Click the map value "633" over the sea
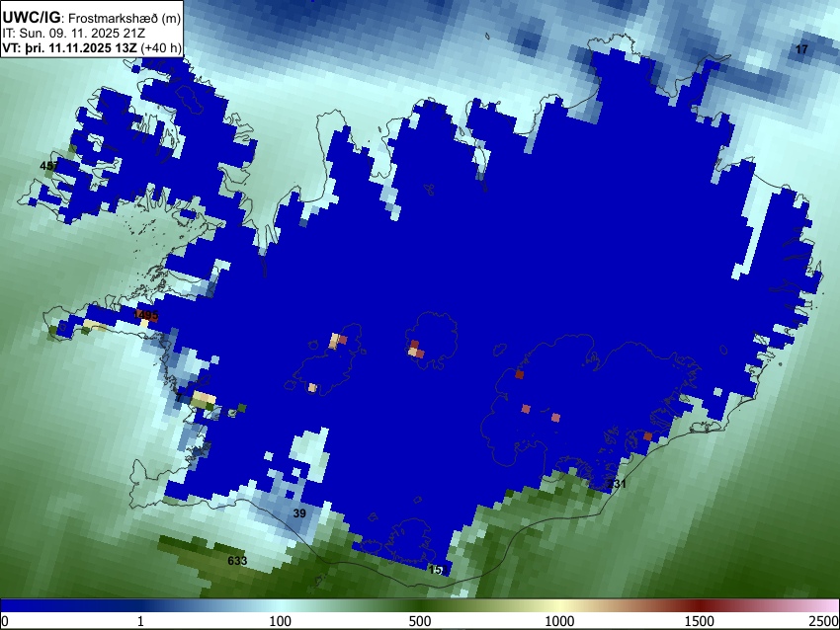840x630 pixels. coord(237,561)
